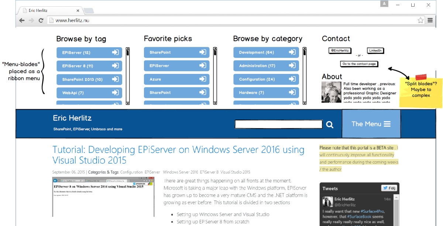The height and width of the screenshot is (226, 443).
Task: Select the Eric Herlitz browser tab
Action: click(48, 10)
